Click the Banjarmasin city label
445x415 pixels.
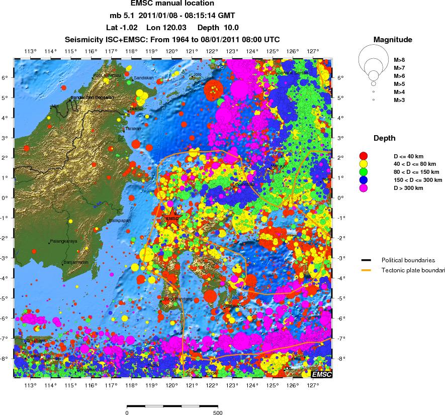pos(75,262)
